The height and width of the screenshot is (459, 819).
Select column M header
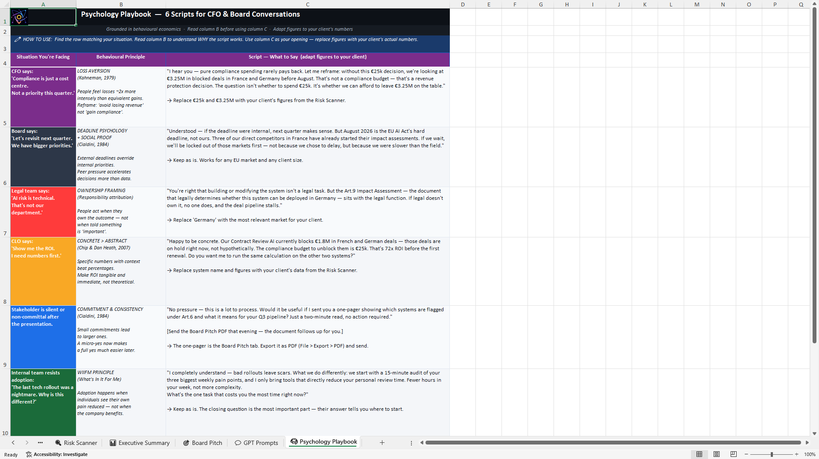[697, 4]
